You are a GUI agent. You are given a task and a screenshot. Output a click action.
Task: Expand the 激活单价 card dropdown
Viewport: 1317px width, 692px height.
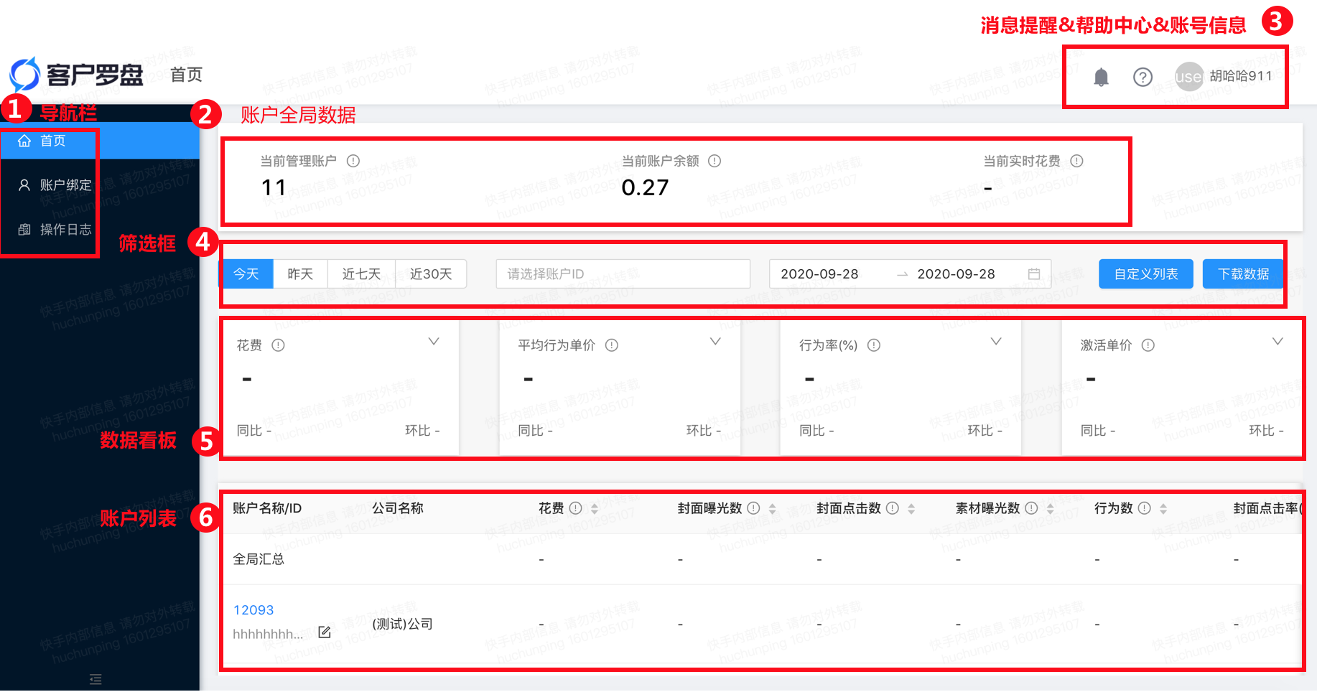coord(1278,342)
